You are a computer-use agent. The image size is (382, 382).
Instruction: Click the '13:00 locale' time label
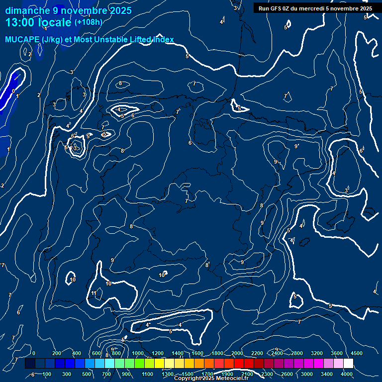pyautogui.click(x=38, y=22)
